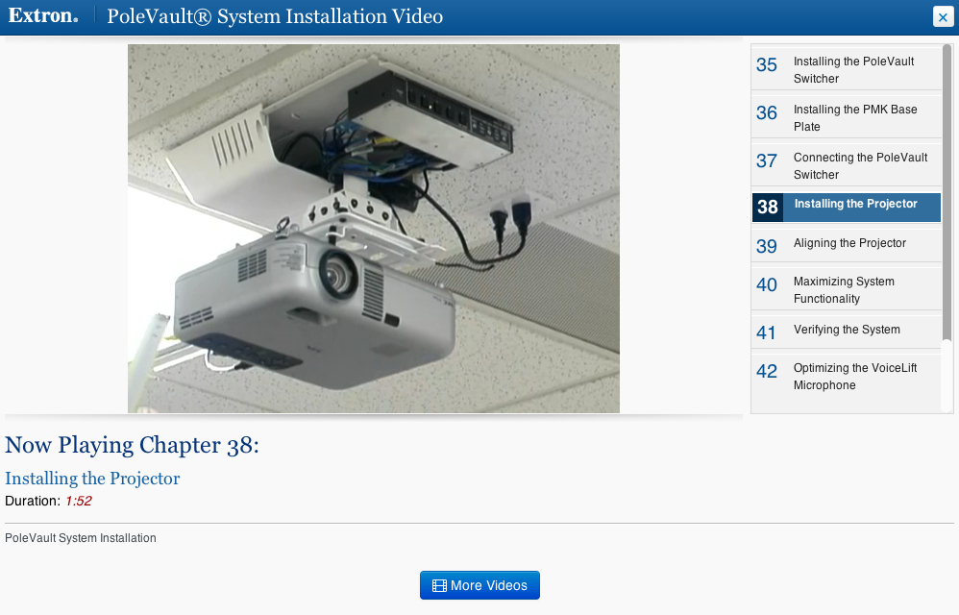Select chapter 39 Aligning the Projector
The image size is (959, 615).
(x=846, y=246)
